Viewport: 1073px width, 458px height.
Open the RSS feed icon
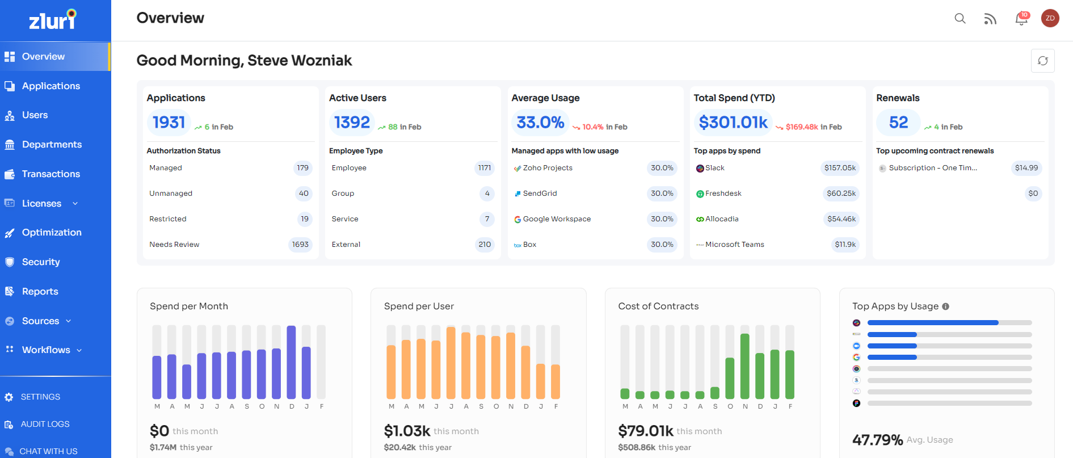tap(990, 19)
